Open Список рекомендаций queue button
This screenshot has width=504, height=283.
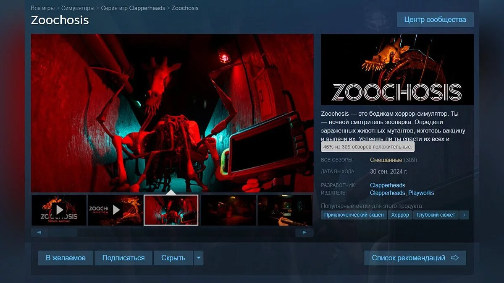(x=415, y=258)
